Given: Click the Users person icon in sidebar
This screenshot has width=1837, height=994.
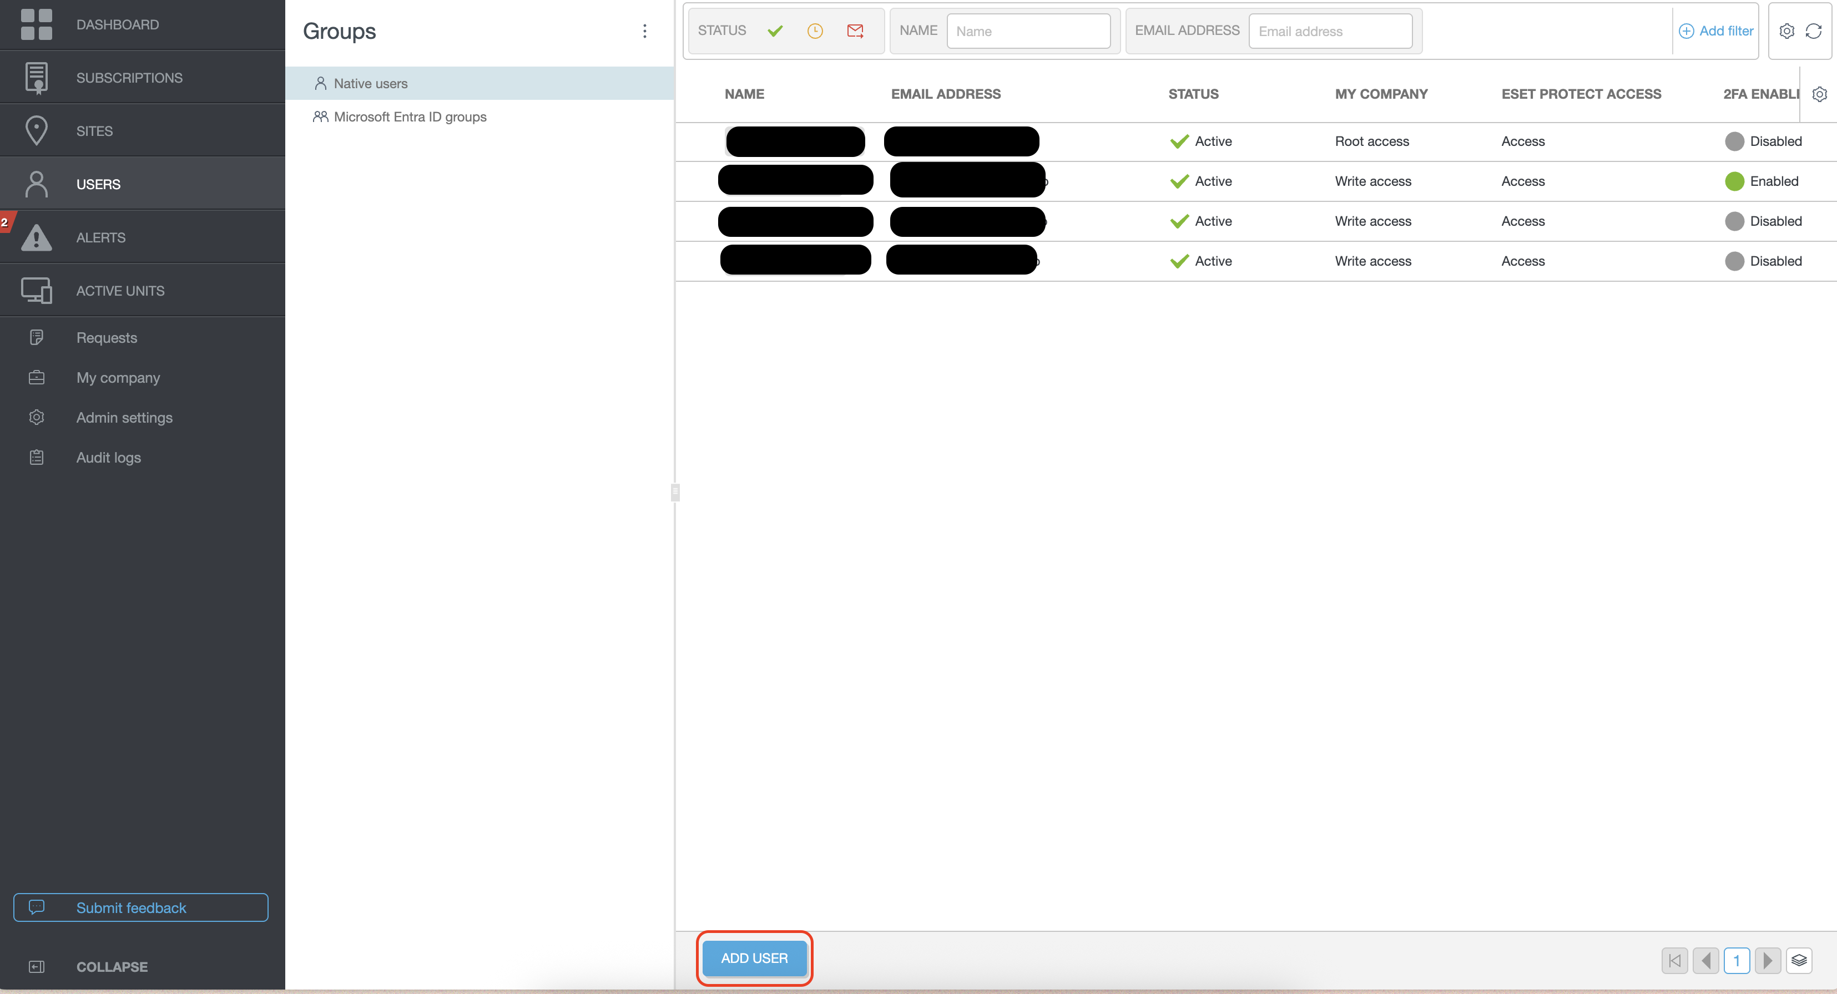Looking at the screenshot, I should (37, 184).
